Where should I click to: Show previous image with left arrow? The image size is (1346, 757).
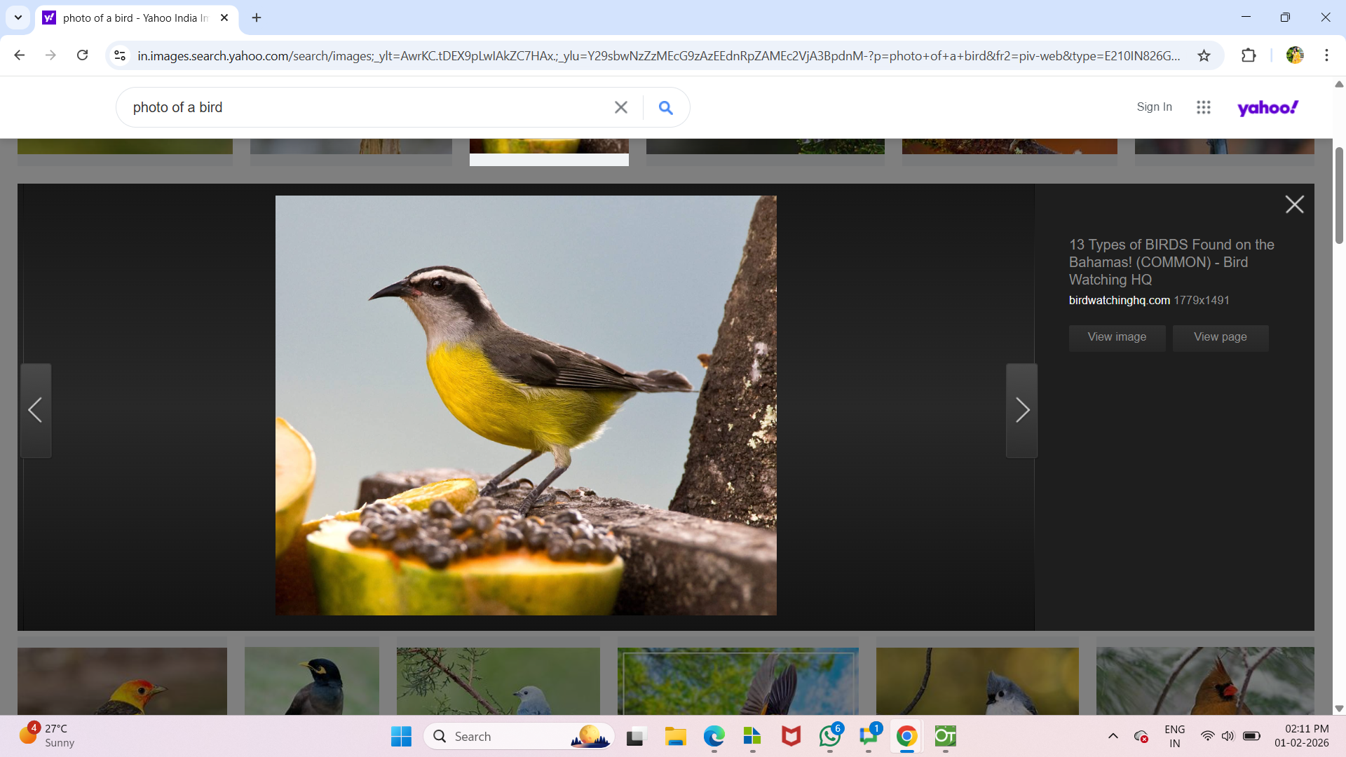click(36, 410)
